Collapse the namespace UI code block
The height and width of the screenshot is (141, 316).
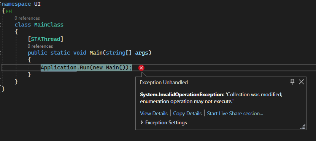[1, 4]
